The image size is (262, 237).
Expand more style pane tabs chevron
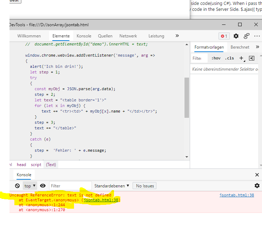click(257, 47)
